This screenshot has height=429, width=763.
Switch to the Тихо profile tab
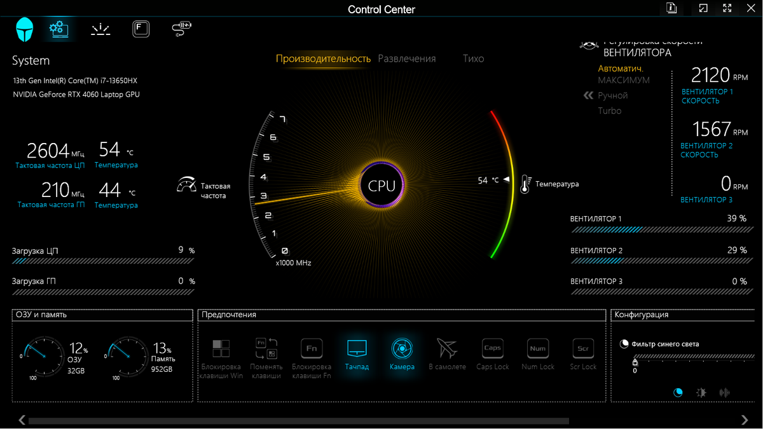click(x=473, y=58)
